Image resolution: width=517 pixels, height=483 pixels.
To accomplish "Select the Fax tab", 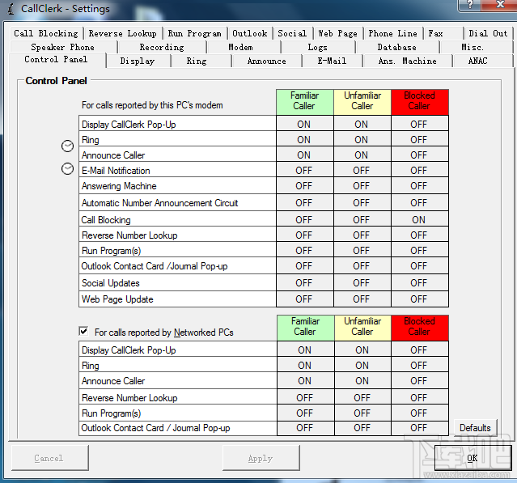I will point(443,33).
